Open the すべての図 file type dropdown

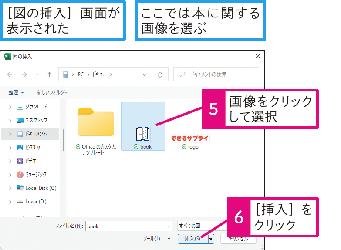pos(202,226)
